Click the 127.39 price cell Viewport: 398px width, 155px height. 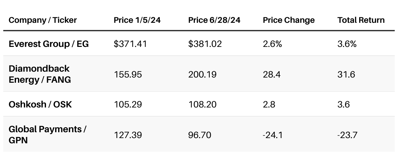point(128,135)
